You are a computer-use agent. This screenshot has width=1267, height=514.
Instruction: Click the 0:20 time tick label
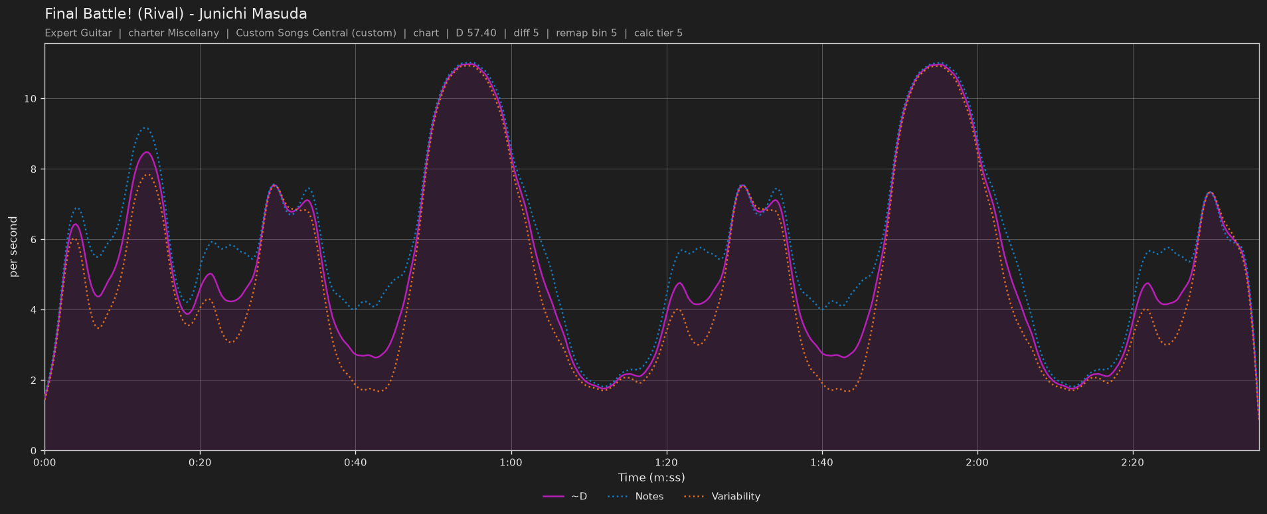click(x=200, y=462)
